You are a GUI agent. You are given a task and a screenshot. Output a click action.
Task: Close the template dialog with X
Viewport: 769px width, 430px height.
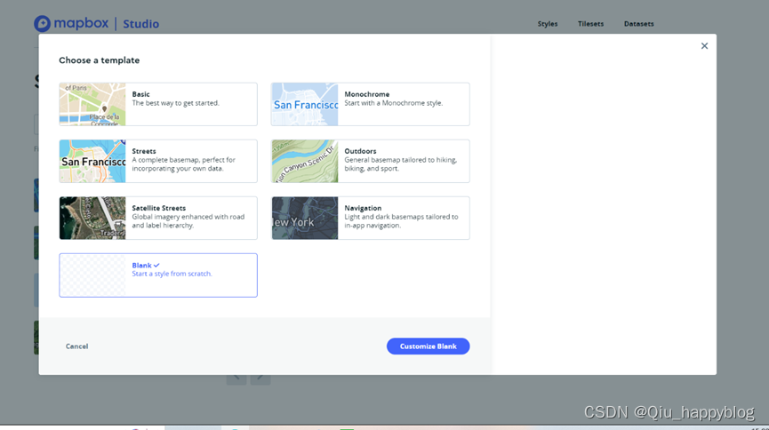coord(704,46)
